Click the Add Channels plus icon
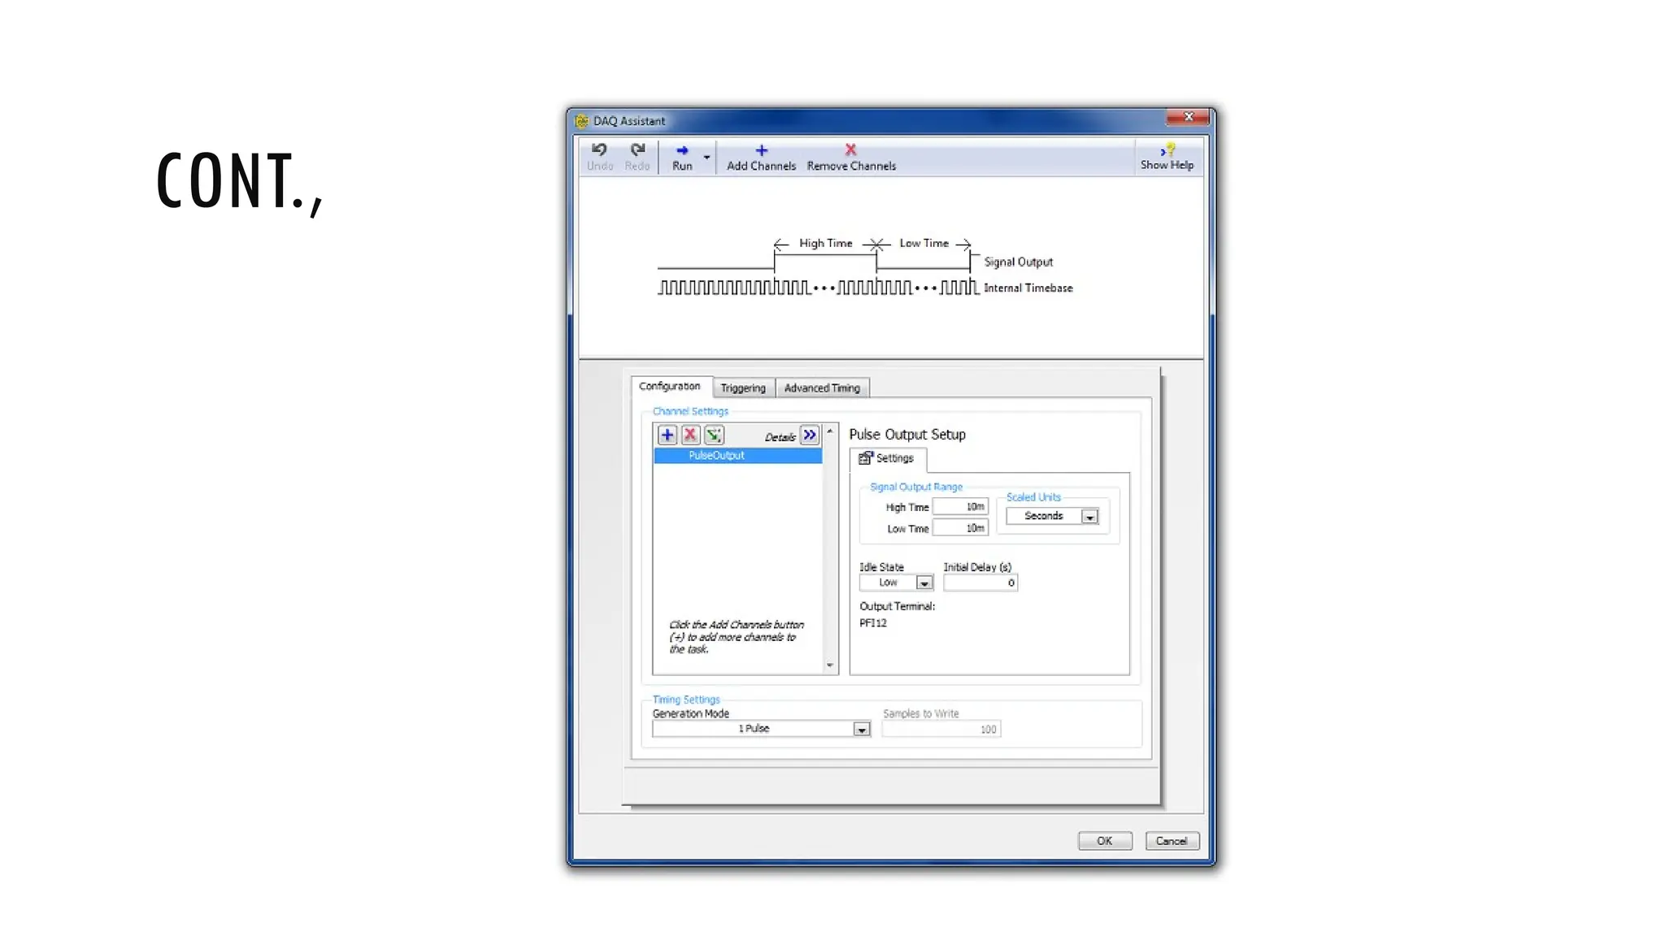Viewport: 1665px width, 936px height. point(761,150)
